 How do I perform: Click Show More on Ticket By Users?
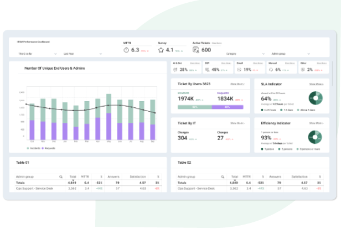(x=237, y=84)
